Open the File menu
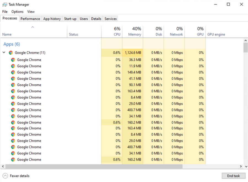Image resolution: width=248 pixels, height=182 pixels. [x=5, y=12]
